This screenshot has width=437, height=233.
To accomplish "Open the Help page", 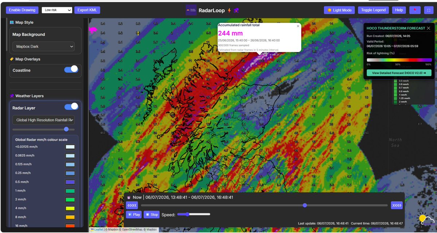I will click(399, 10).
